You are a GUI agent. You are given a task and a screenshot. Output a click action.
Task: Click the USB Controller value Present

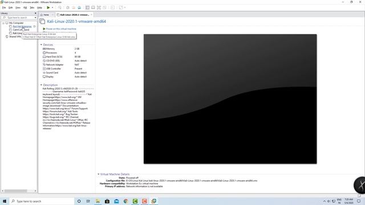(x=79, y=68)
